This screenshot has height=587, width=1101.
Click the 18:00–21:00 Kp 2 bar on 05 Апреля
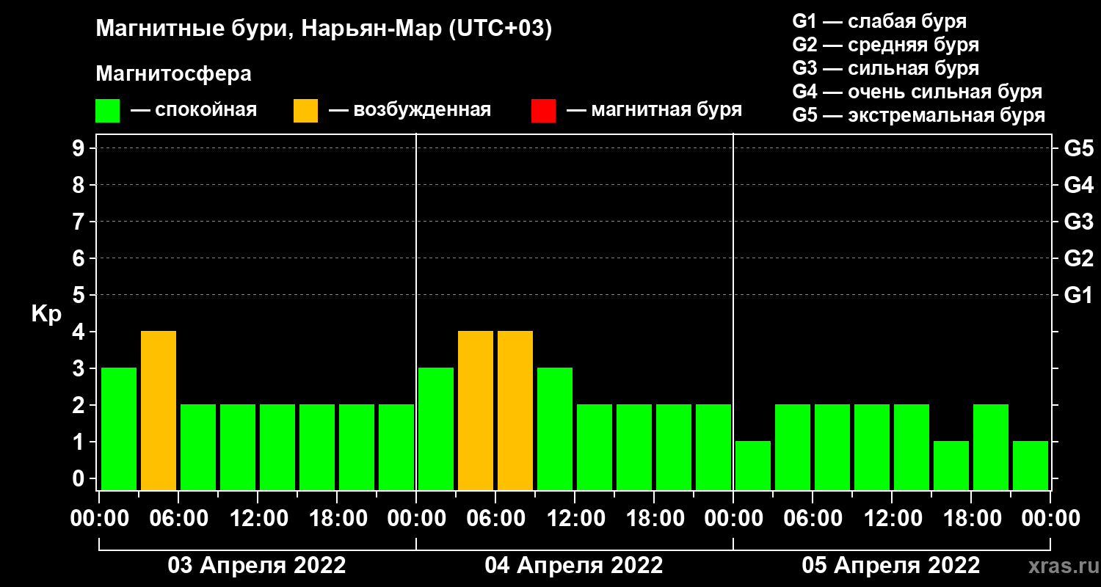991,447
